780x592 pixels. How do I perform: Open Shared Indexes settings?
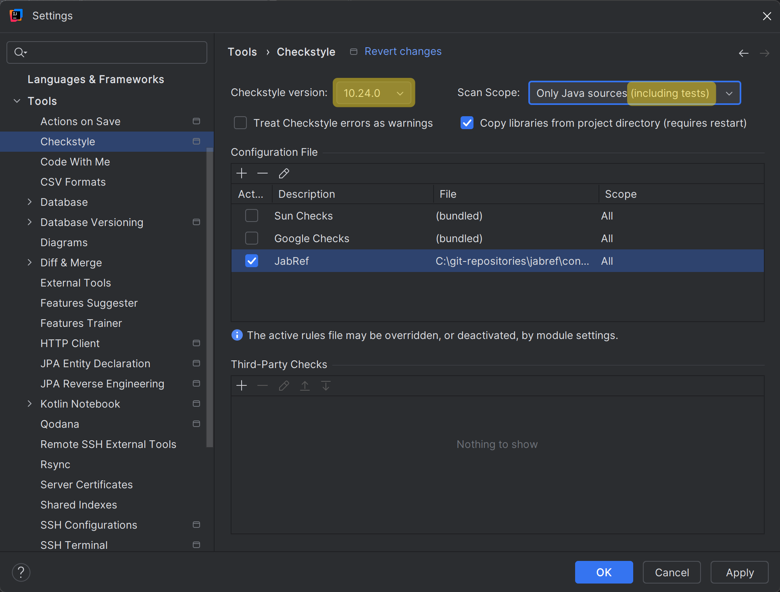point(107,504)
